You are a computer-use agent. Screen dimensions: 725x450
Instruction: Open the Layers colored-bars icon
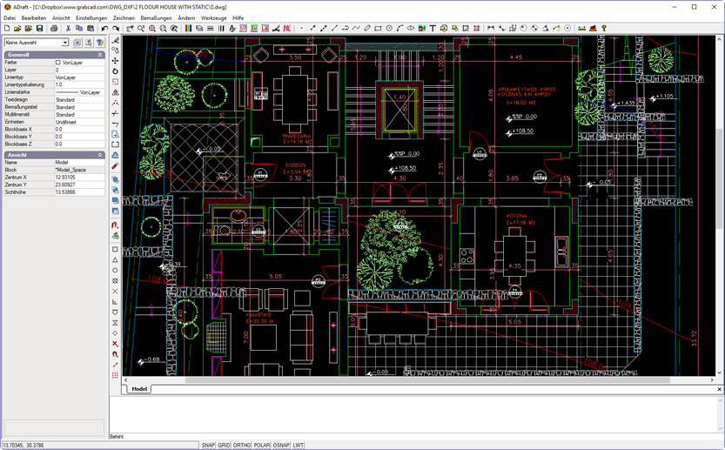[x=188, y=29]
